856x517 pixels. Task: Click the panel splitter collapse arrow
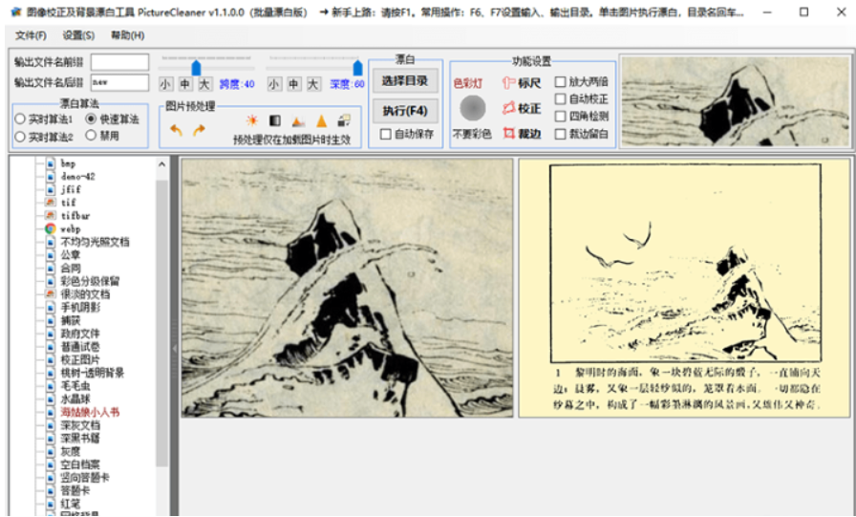[175, 349]
